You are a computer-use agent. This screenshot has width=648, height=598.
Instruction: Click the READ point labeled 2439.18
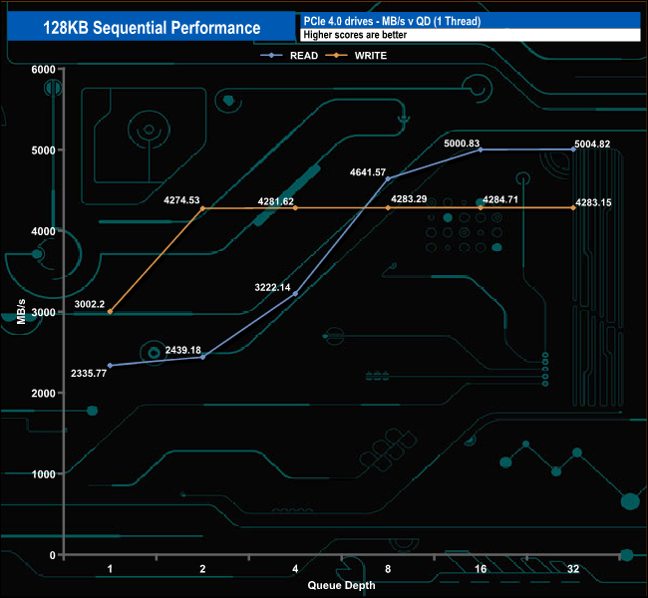point(202,357)
